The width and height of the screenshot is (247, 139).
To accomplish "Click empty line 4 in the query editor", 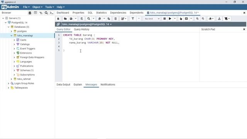I will click(x=131, y=46).
